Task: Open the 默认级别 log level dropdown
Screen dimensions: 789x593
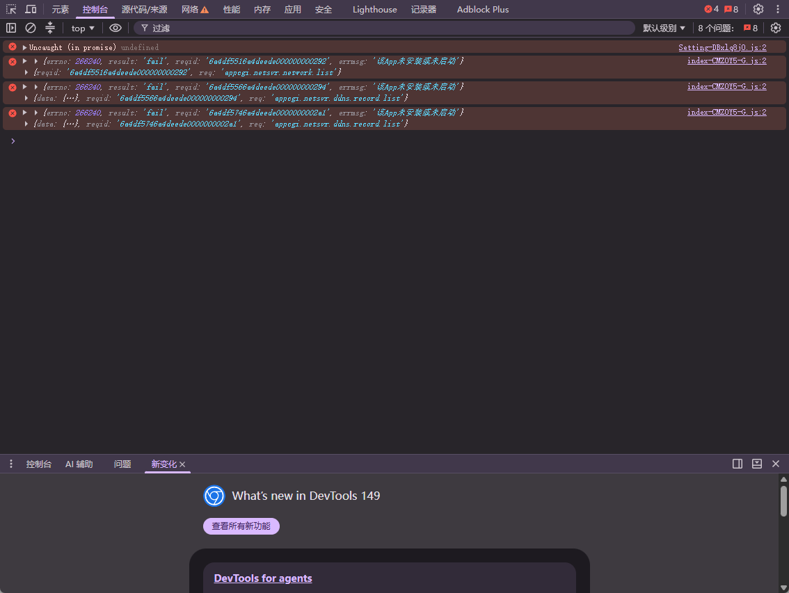Action: click(x=664, y=29)
